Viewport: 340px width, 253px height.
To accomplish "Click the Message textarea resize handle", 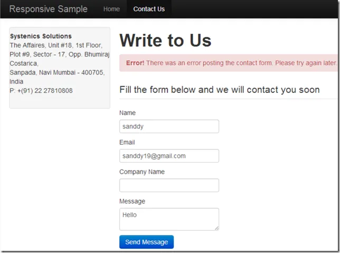I will [x=216, y=228].
